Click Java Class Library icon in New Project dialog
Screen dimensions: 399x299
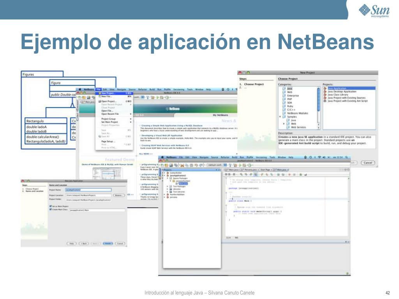coord(325,95)
